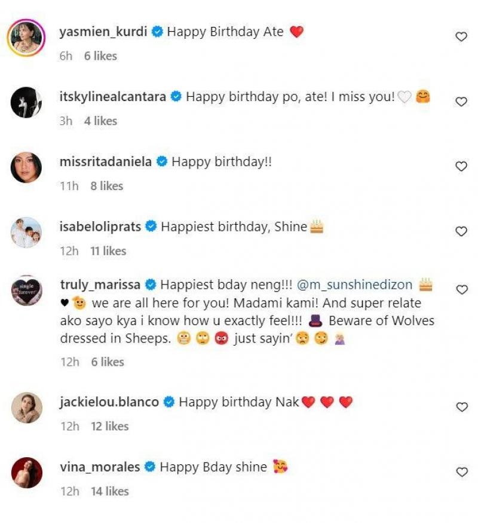The width and height of the screenshot is (478, 523).
Task: Like itskylinealcantara's comment with heart icon
Action: (461, 102)
